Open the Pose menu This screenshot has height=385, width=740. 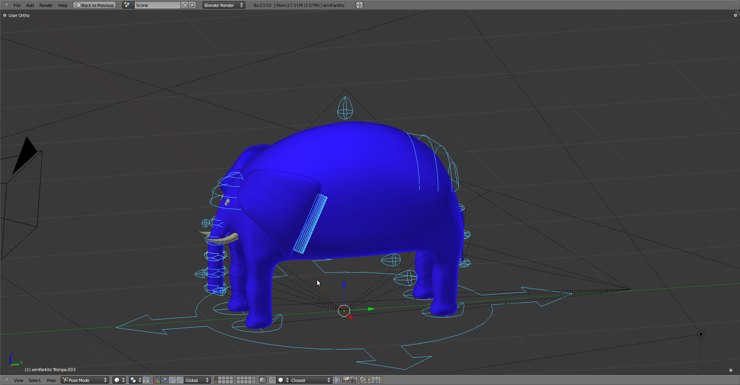51,380
